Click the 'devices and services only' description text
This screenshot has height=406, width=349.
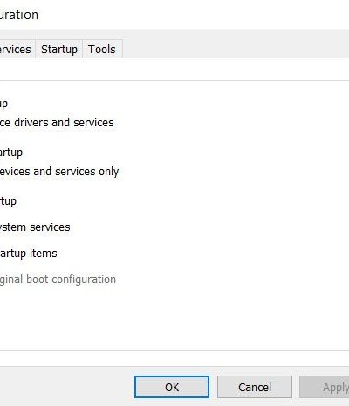[x=59, y=172]
